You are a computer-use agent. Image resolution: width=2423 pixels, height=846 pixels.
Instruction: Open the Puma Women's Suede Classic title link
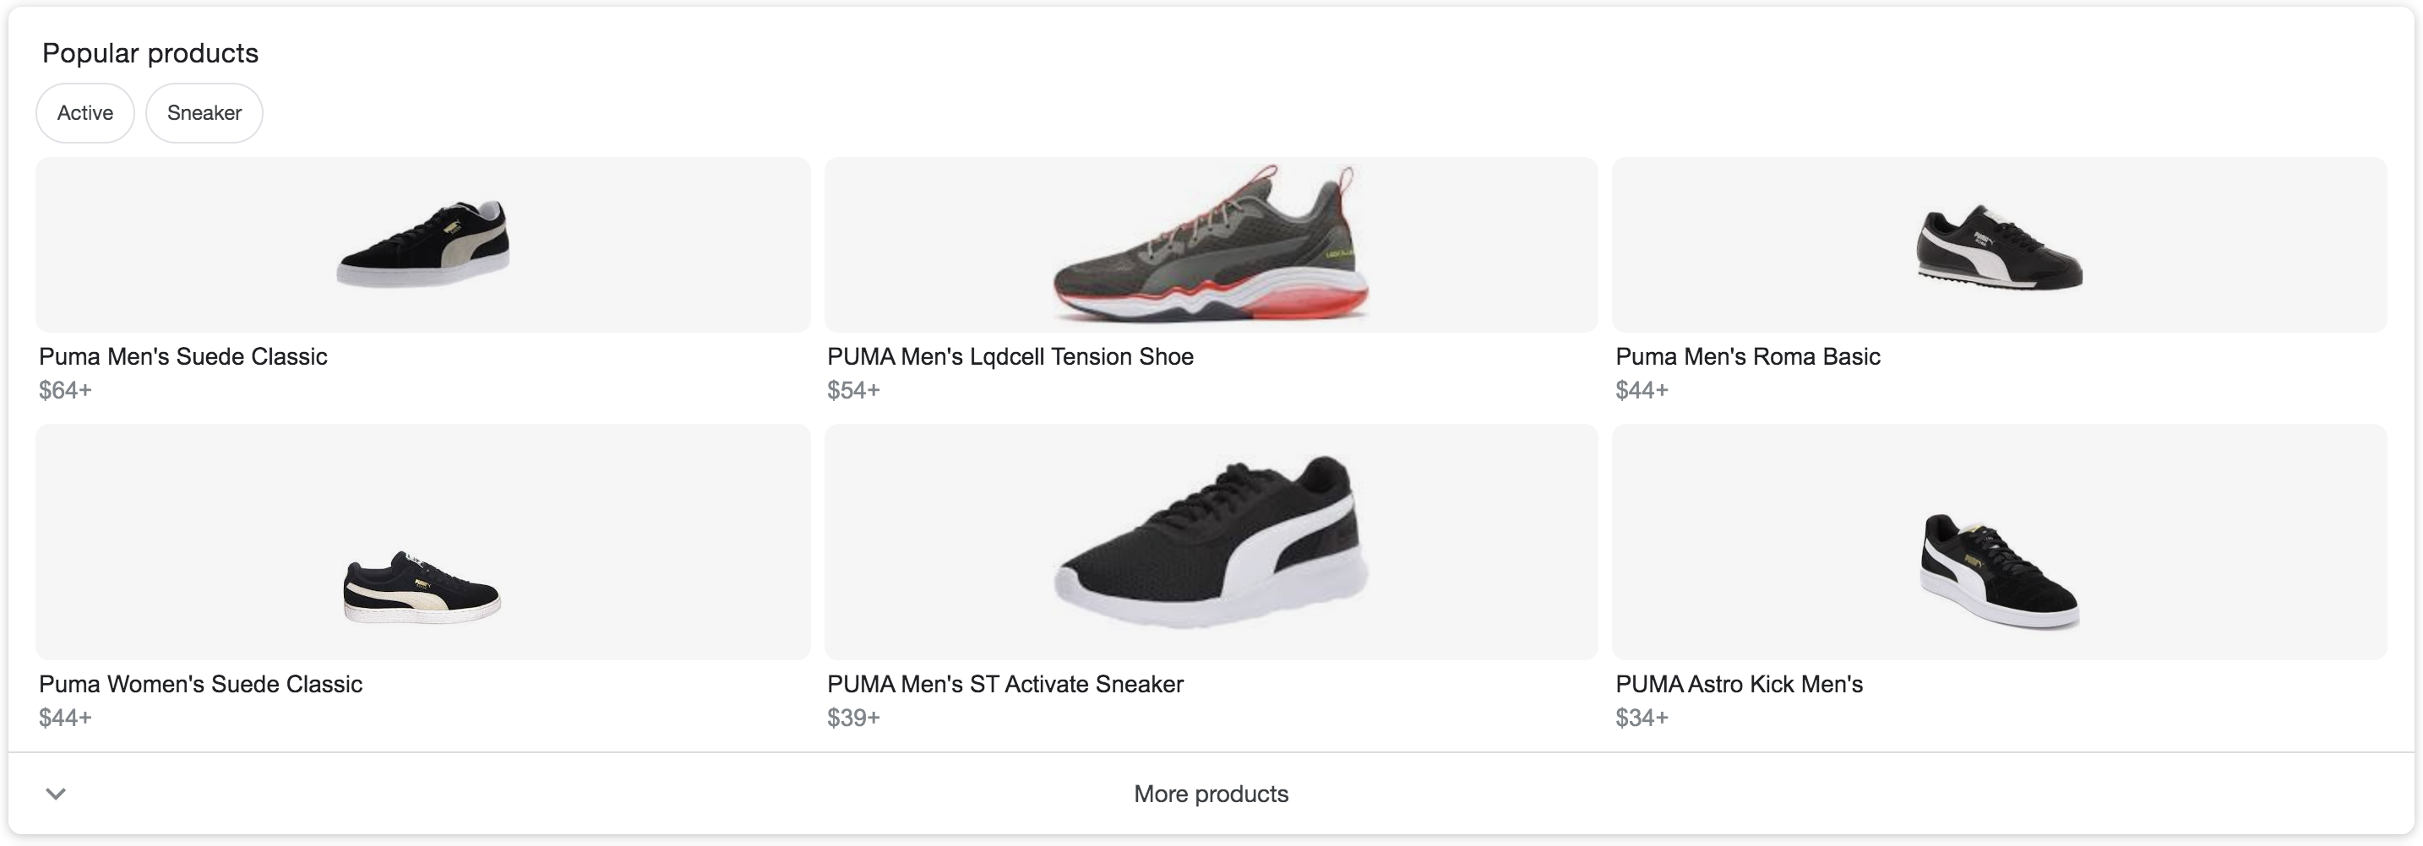(200, 683)
